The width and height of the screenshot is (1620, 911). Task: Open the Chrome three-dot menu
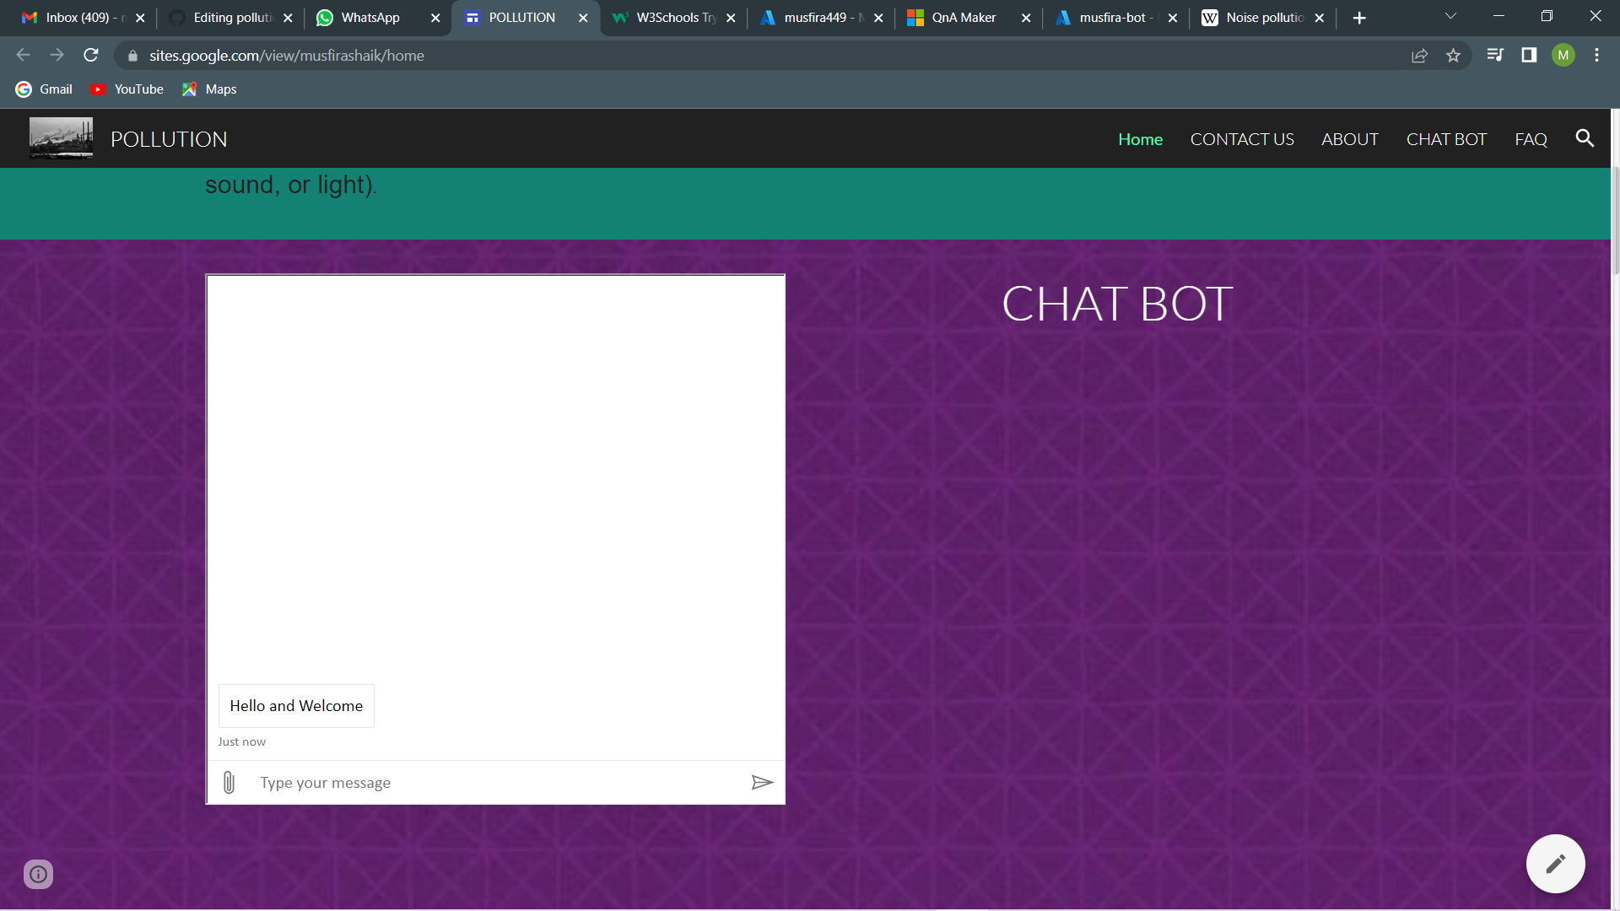pos(1596,55)
